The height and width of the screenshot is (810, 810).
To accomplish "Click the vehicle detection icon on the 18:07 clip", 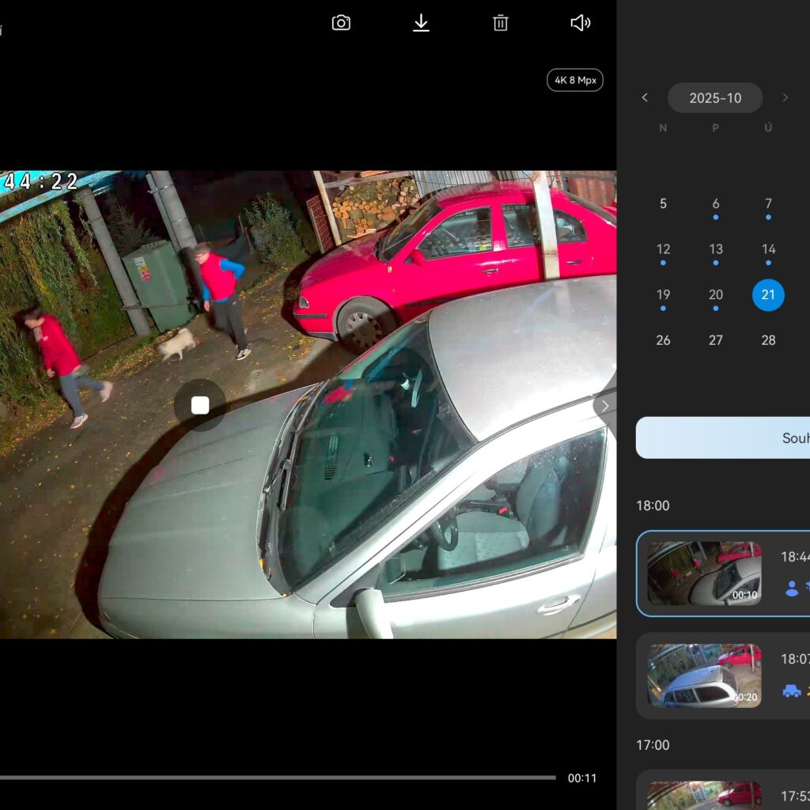I will tap(791, 691).
